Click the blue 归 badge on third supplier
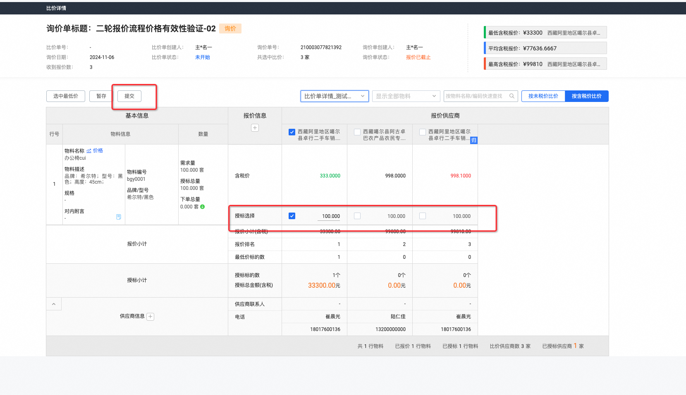Screen dimensions: 686x395 click(x=474, y=140)
